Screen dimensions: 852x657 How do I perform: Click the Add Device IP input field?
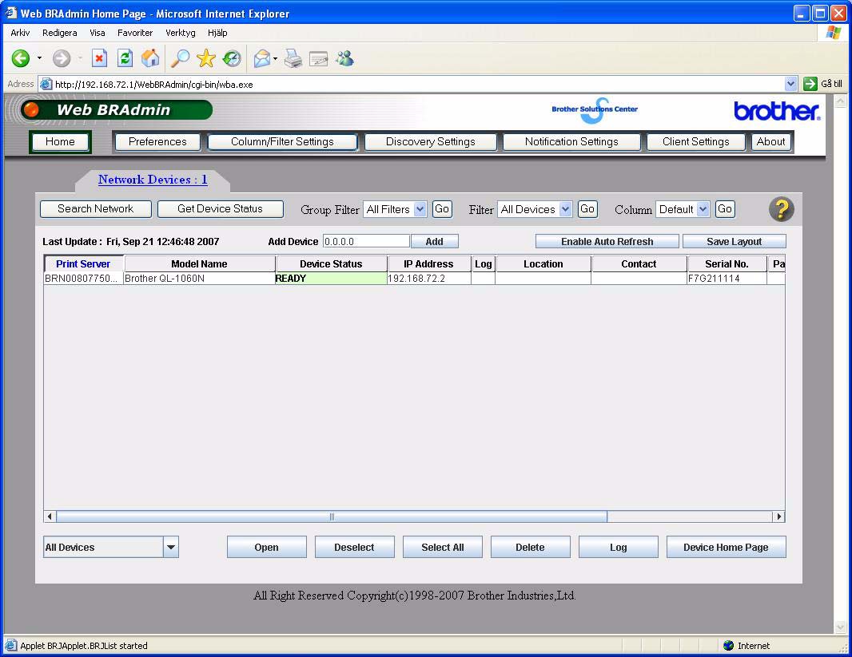(x=366, y=241)
